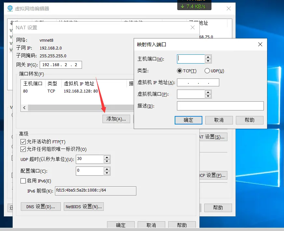Click the 虚拟机 IP 地址 column header
This screenshot has width=284, height=231.
[94, 84]
